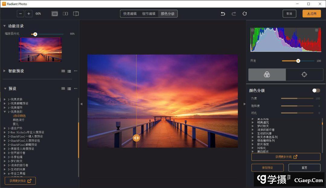
Task: Undo the last edit
Action: tap(223, 14)
